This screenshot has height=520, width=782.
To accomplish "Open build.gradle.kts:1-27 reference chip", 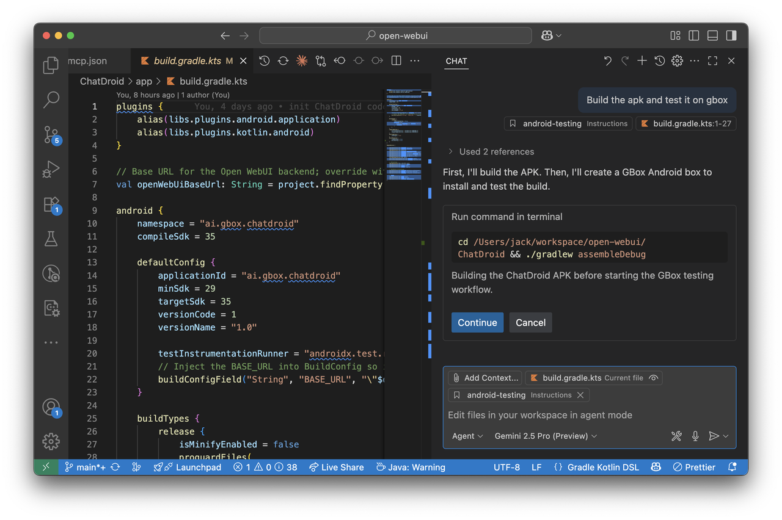I will pos(685,123).
